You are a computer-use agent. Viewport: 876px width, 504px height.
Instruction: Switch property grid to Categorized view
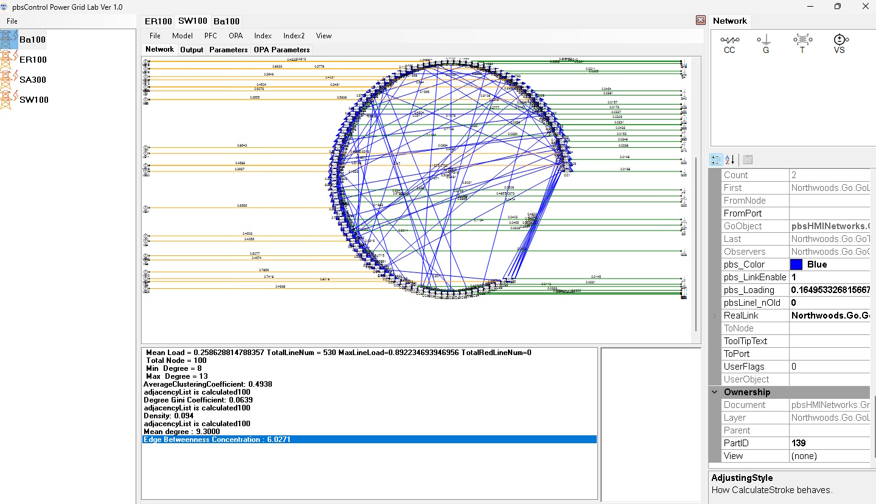click(x=717, y=160)
